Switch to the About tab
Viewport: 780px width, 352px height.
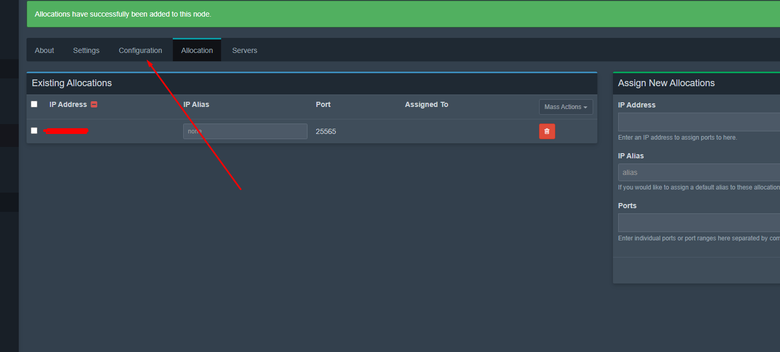44,50
